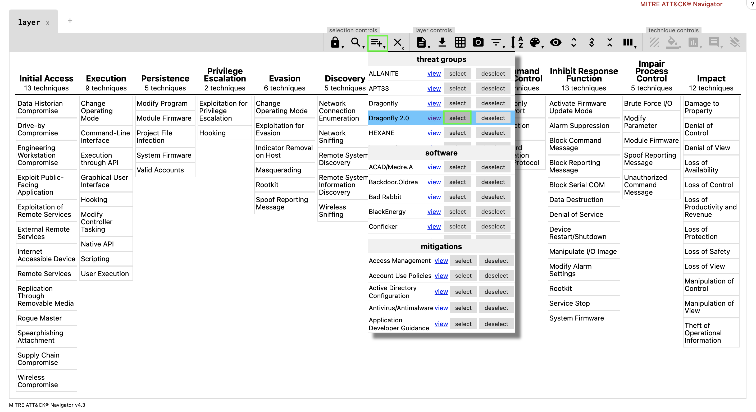The image size is (756, 412).
Task: Click view link for Access Management
Action: pos(441,260)
